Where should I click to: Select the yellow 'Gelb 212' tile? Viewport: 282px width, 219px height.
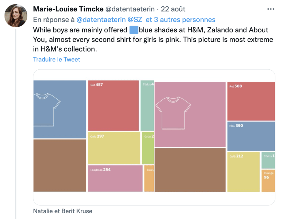[243, 172]
